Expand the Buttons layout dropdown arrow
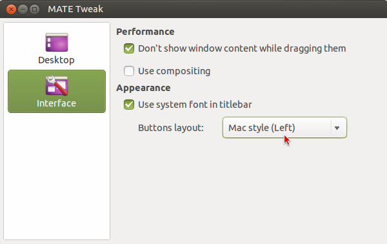This screenshot has height=244, width=387. point(337,128)
